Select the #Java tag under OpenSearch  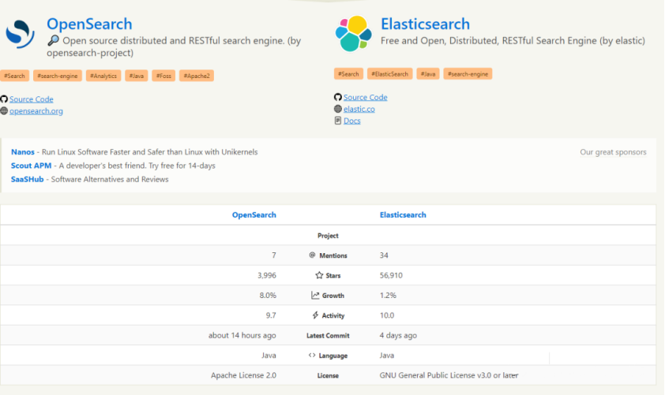click(137, 76)
